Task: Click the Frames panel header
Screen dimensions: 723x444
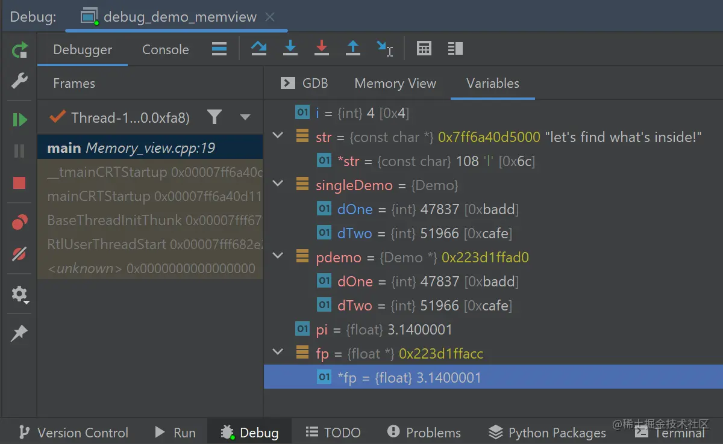Action: [74, 84]
